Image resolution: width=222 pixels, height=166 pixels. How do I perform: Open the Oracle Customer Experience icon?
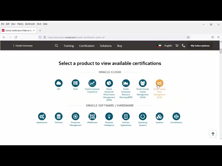92,83
